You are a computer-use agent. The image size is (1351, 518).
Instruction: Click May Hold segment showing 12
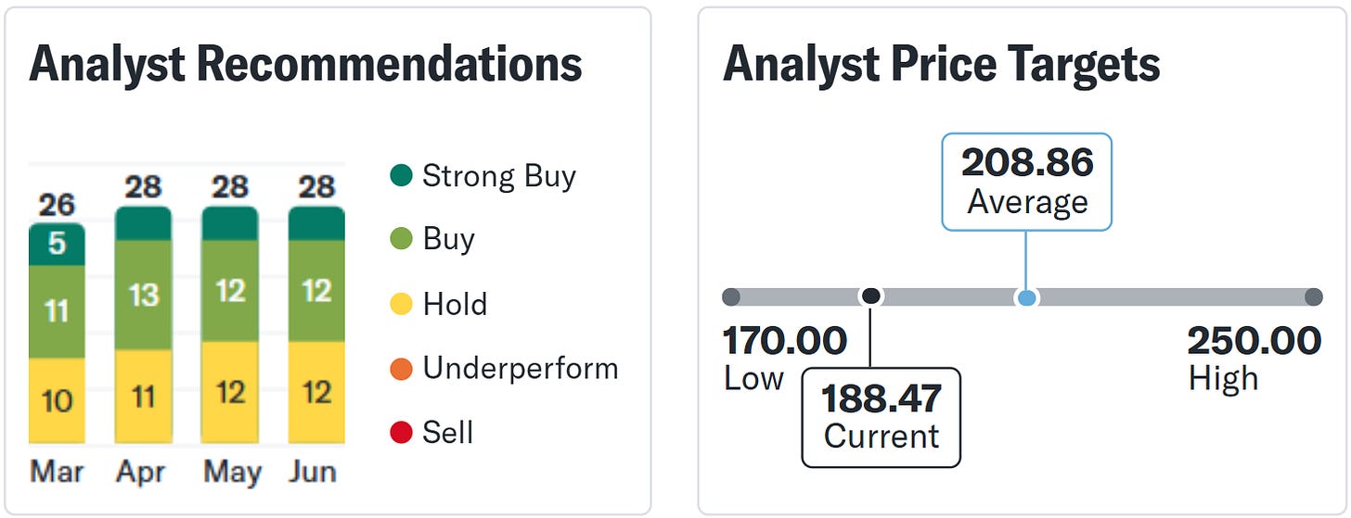tap(230, 392)
